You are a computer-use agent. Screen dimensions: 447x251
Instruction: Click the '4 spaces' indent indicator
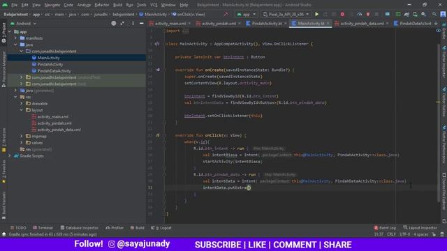(x=421, y=234)
